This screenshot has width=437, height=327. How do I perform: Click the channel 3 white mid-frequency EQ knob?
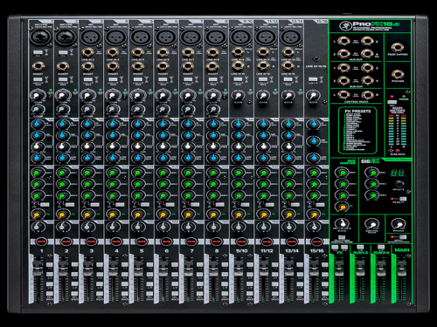tap(87, 146)
